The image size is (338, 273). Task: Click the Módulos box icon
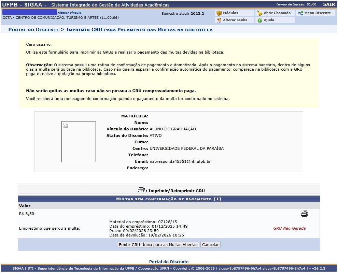219,13
